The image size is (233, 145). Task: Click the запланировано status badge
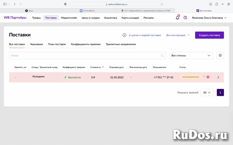pyautogui.click(x=191, y=77)
